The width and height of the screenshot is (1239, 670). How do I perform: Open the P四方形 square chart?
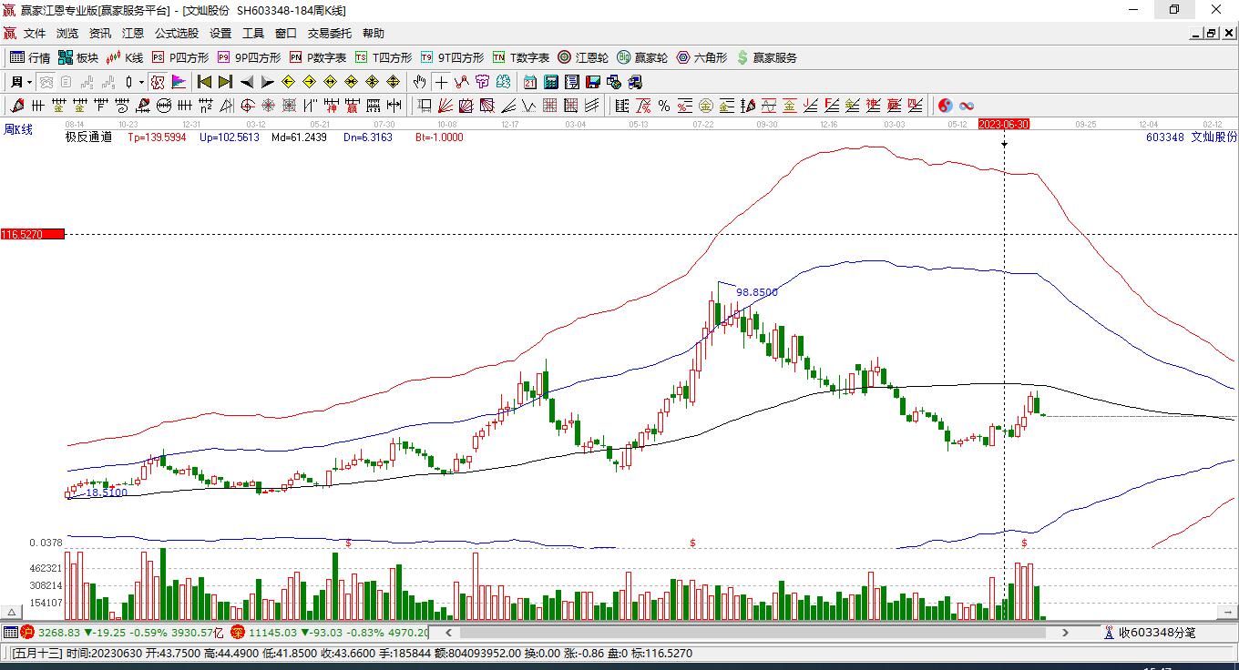click(x=180, y=57)
